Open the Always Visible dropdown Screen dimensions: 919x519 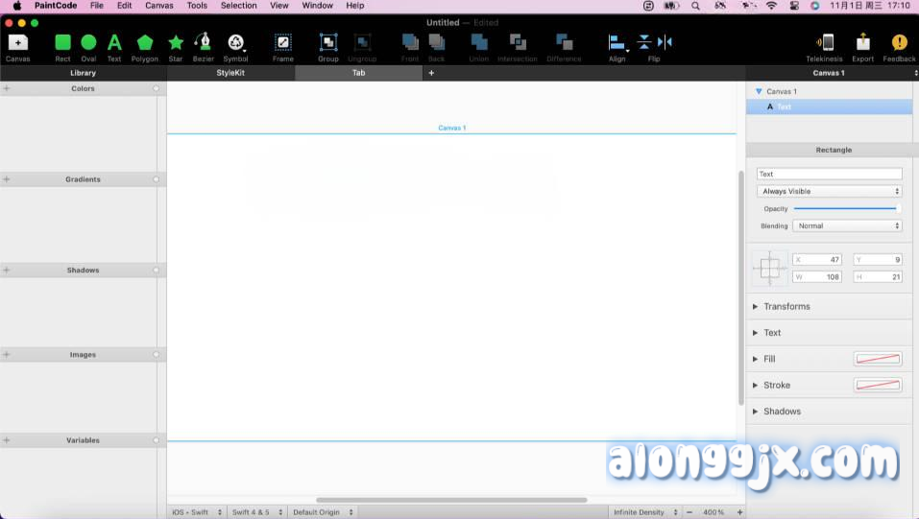(829, 192)
